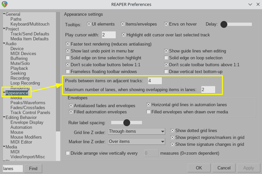Screen dimensions: 262x174
Task: Toggle Show dotted grid lines
Action: [x=172, y=130]
